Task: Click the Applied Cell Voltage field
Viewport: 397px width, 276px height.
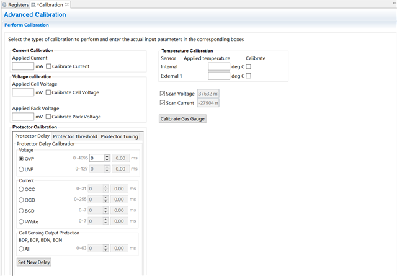Action: [x=23, y=92]
